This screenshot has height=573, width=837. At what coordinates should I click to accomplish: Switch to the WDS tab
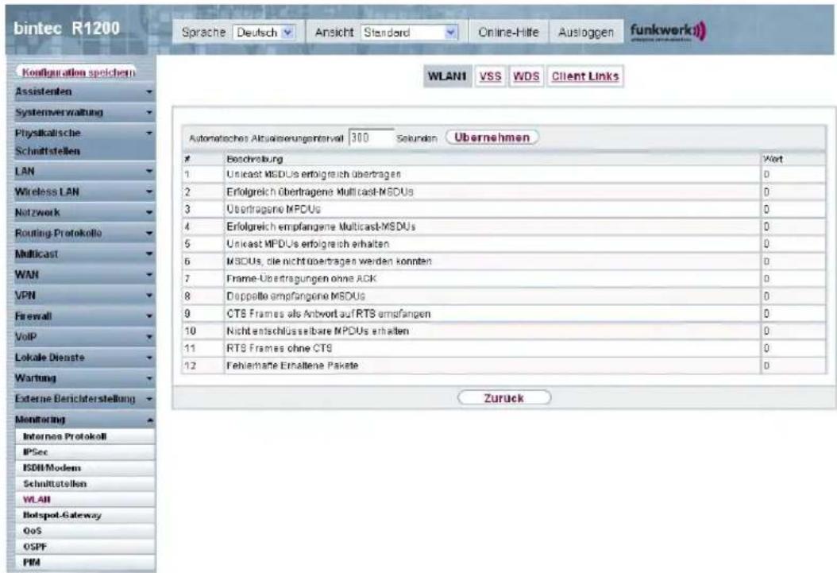(526, 76)
